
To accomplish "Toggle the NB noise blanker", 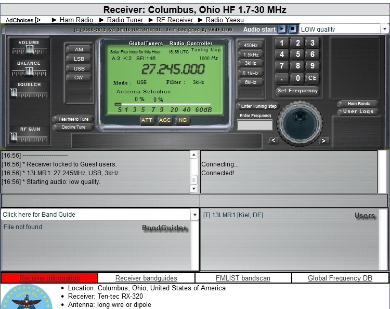I will 183,120.
